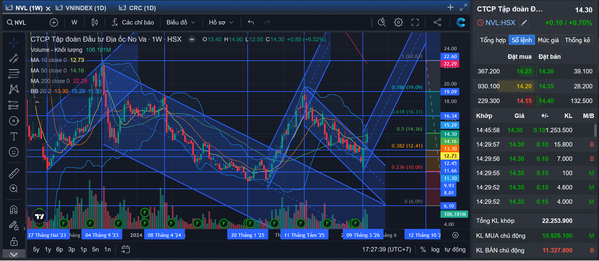Select the Text annotation tool

[x=14, y=136]
